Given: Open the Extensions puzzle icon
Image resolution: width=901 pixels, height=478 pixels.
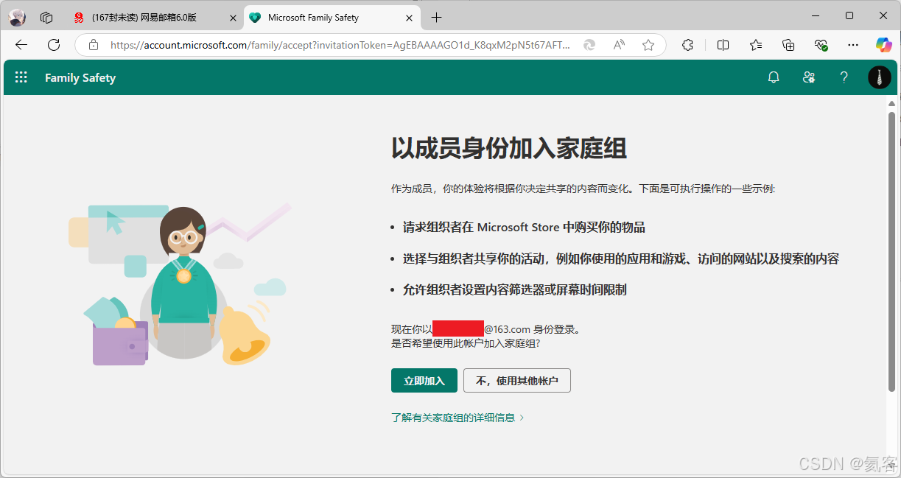Looking at the screenshot, I should click(687, 45).
